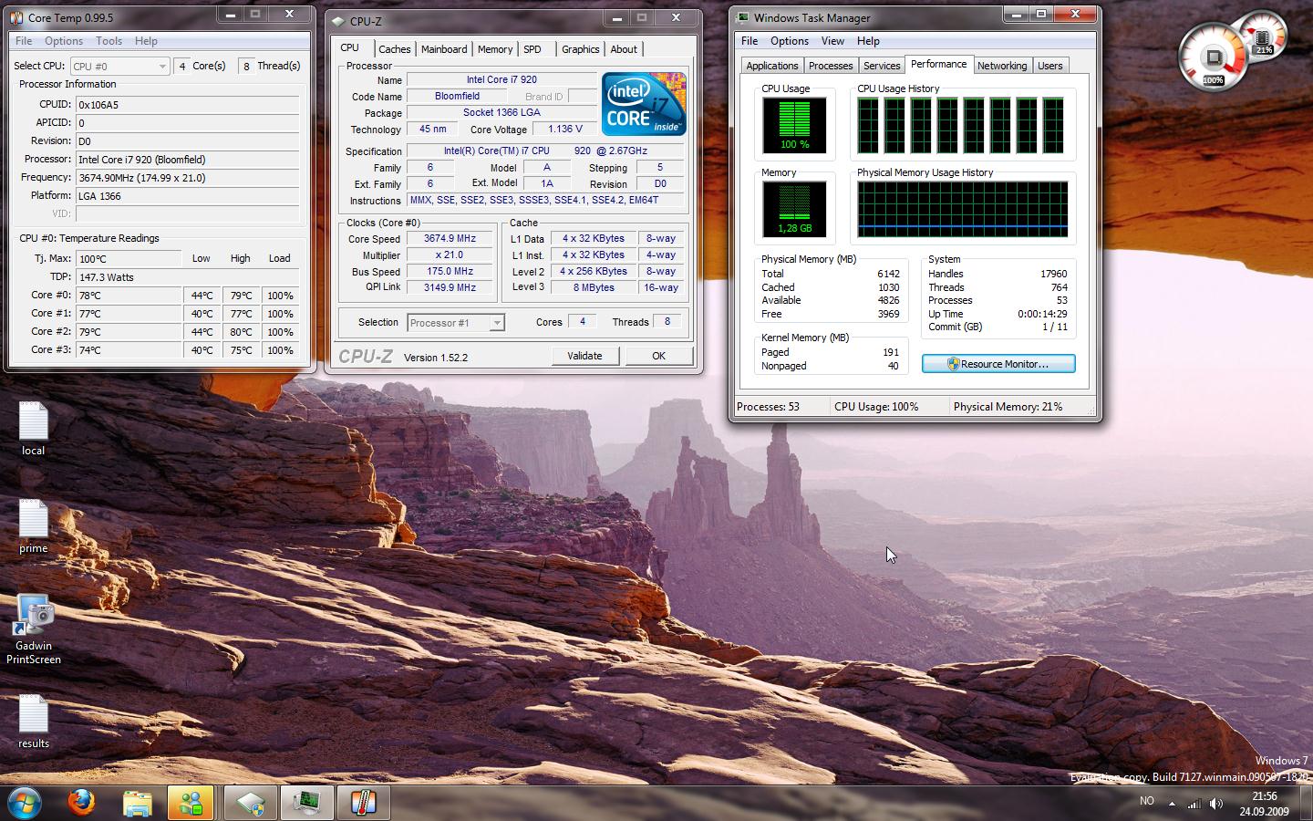The image size is (1313, 821).
Task: Click the Bus Speed 175.0 MHz value
Action: point(450,271)
